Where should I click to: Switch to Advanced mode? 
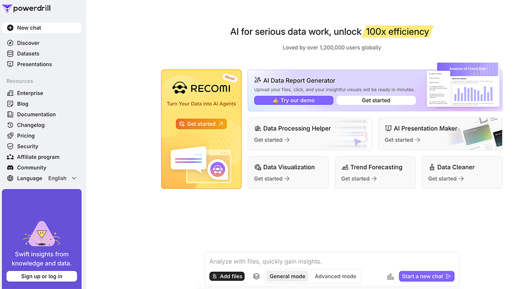click(x=336, y=276)
